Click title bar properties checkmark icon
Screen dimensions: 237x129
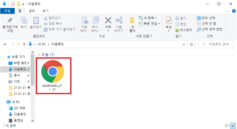[x=13, y=4]
